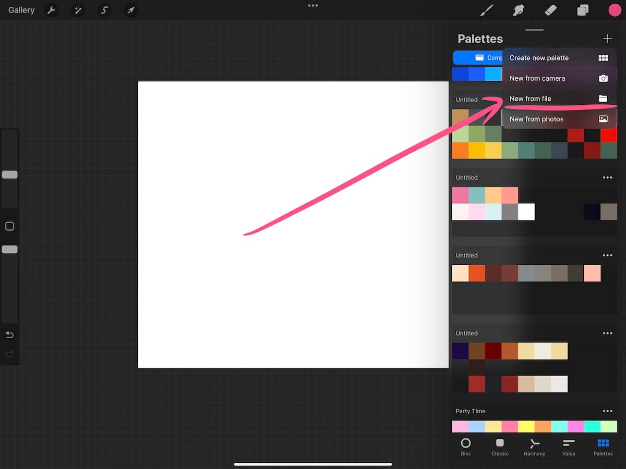Choose New from photos in the menu
This screenshot has height=469, width=626.
(536, 119)
